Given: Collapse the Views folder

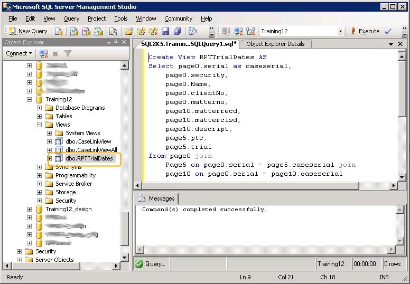Looking at the screenshot, I should pos(39,125).
